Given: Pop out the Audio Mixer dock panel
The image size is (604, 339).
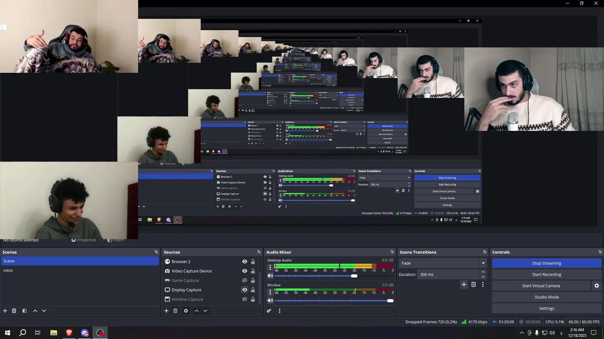Looking at the screenshot, I should (392, 252).
